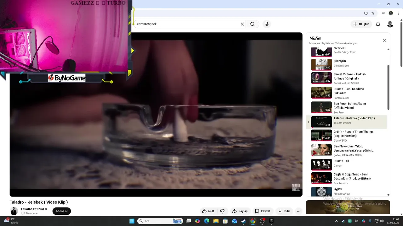Subscribe with the Abone ol button
The height and width of the screenshot is (226, 403).
tap(62, 211)
